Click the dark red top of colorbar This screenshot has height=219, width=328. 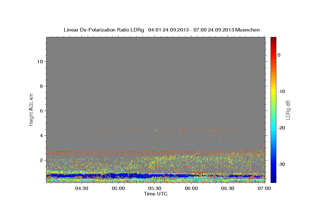coord(273,39)
